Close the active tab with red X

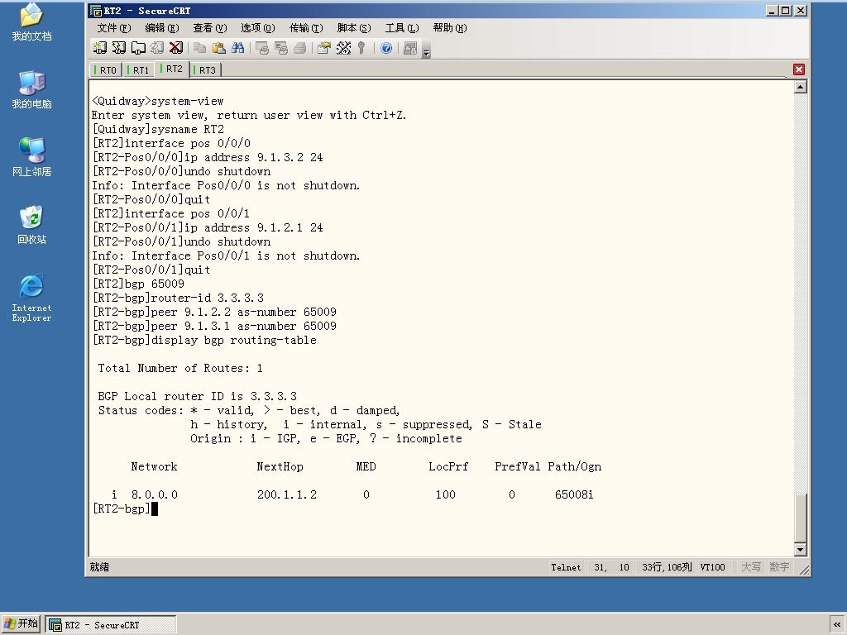[x=799, y=69]
